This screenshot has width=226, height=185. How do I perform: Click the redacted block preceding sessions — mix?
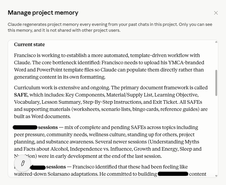(25, 127)
